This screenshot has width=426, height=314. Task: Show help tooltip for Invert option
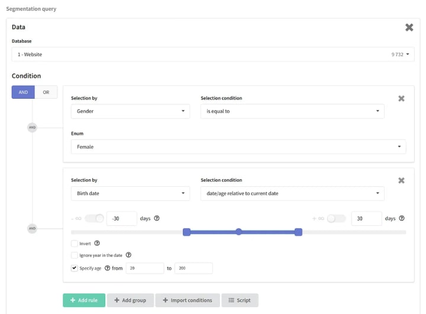(x=97, y=243)
